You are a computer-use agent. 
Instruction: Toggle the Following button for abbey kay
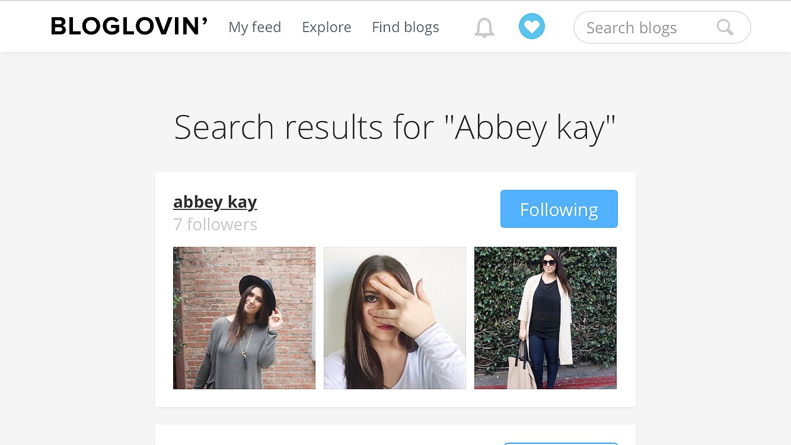coord(559,209)
